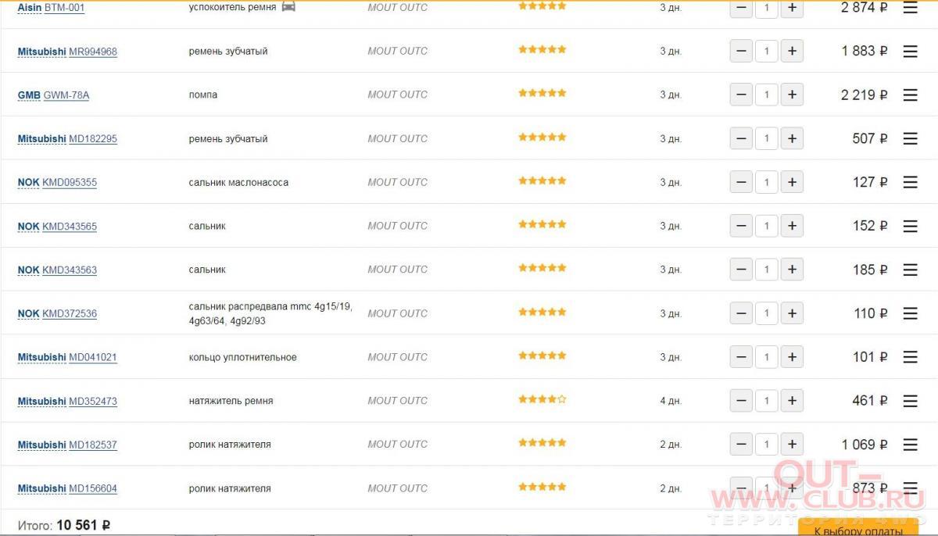Proceed with К выбору оплаты button

tap(857, 529)
